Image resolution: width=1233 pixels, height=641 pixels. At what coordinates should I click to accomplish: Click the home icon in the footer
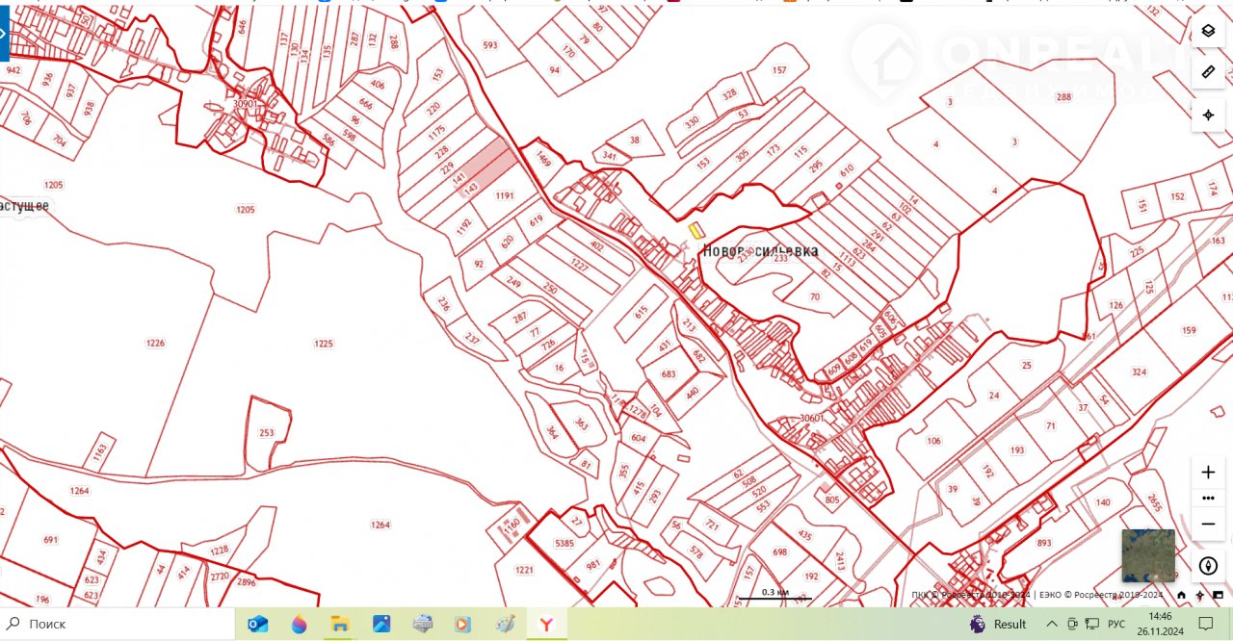click(x=1182, y=596)
